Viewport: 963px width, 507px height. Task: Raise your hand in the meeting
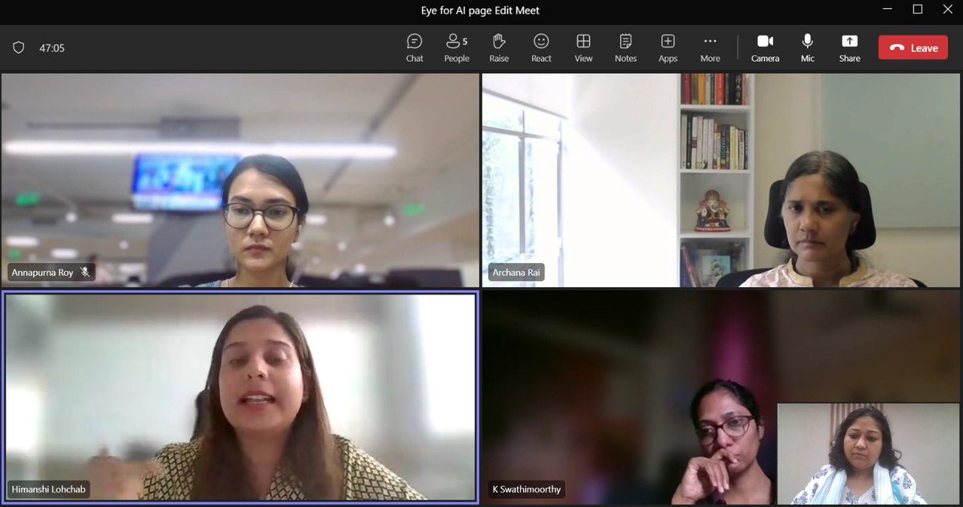pyautogui.click(x=499, y=47)
